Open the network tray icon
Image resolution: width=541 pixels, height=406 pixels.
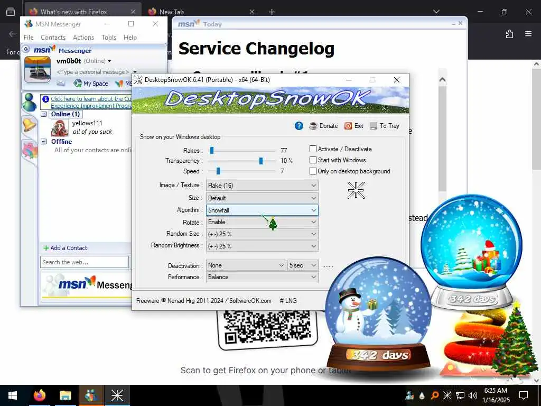coord(460,395)
